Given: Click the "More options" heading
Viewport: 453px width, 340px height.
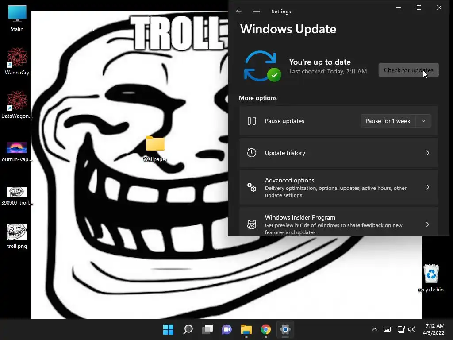Looking at the screenshot, I should point(258,98).
